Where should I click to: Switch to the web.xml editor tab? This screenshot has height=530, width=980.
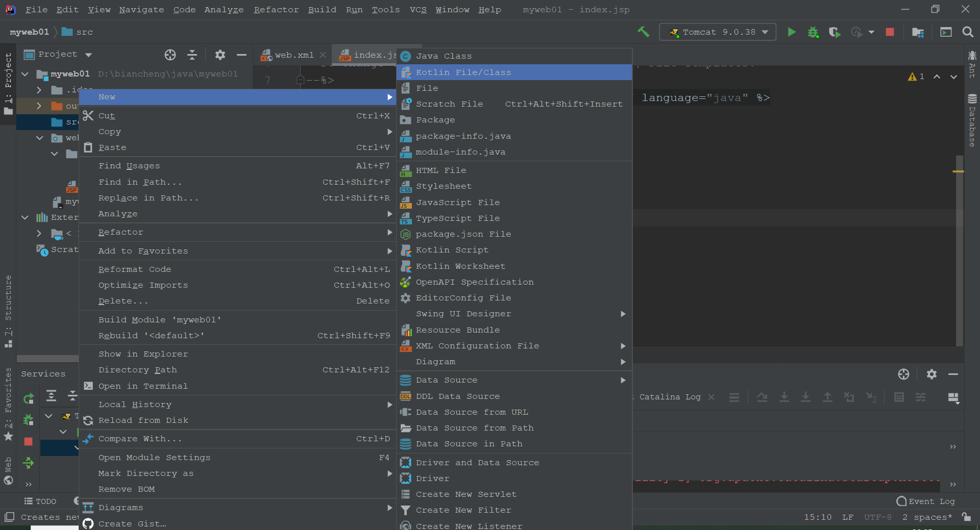(293, 55)
